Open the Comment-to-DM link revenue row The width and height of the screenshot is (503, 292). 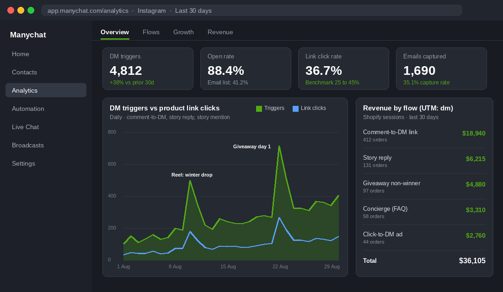pyautogui.click(x=424, y=136)
